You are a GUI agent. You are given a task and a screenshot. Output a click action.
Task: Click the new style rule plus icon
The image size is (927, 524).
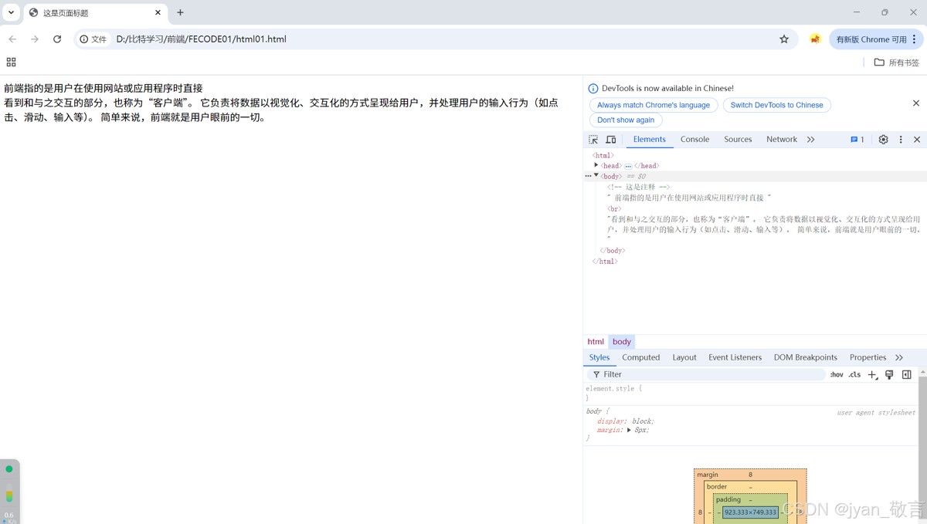point(872,375)
